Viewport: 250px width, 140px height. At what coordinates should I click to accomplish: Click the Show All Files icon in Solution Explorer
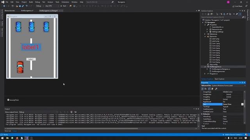pyautogui.click(x=230, y=14)
